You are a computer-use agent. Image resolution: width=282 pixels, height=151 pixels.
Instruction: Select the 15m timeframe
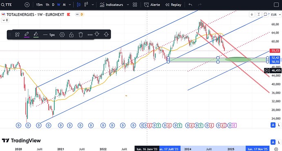[x=39, y=5]
